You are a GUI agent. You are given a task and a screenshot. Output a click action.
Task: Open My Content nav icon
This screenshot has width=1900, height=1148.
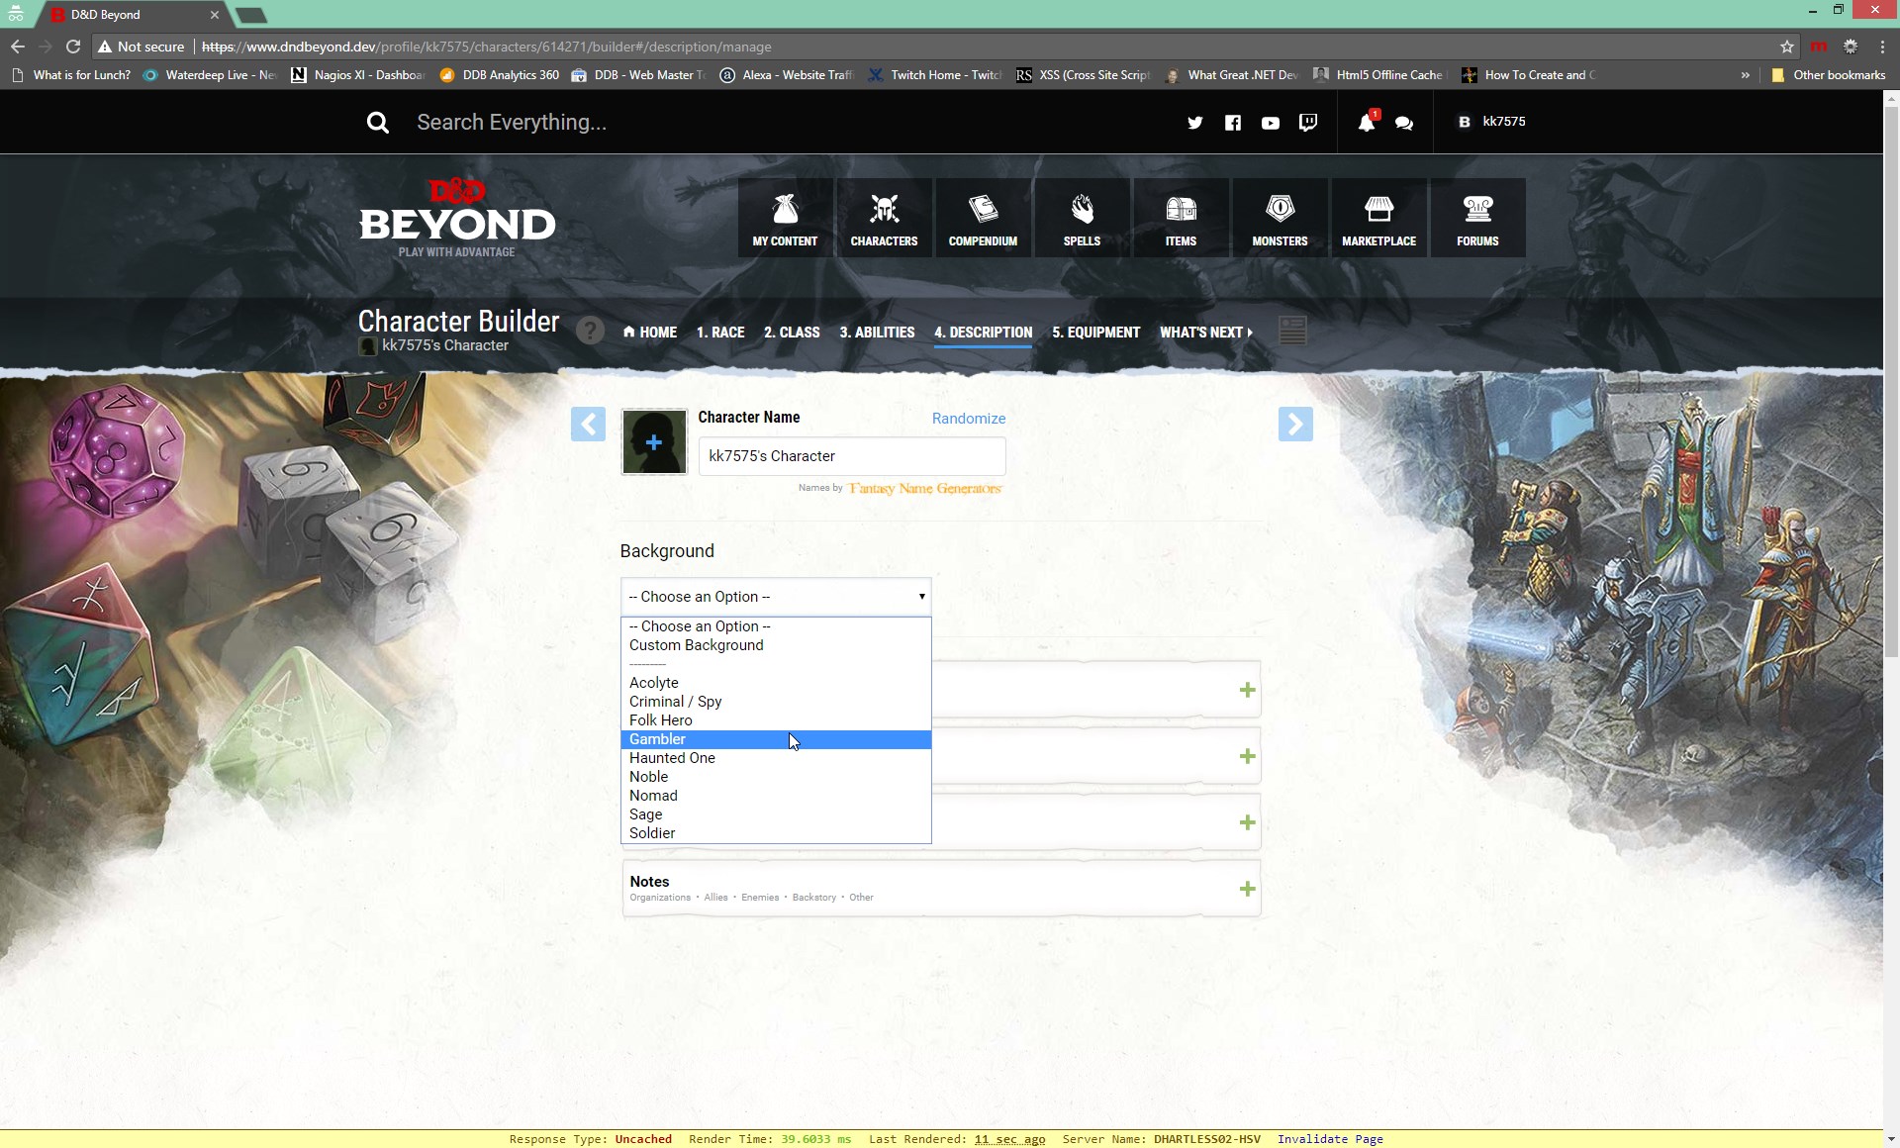point(785,218)
